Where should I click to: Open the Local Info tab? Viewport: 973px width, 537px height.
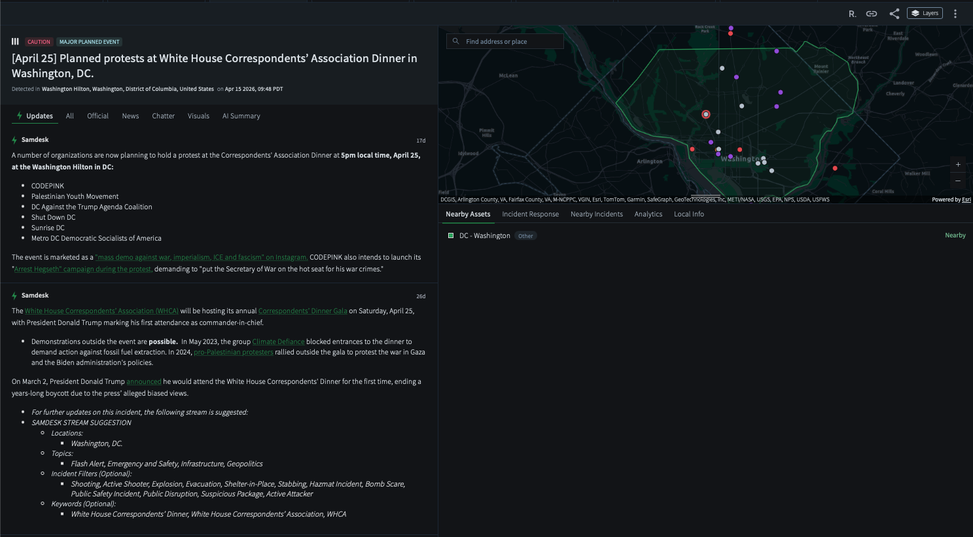click(689, 214)
